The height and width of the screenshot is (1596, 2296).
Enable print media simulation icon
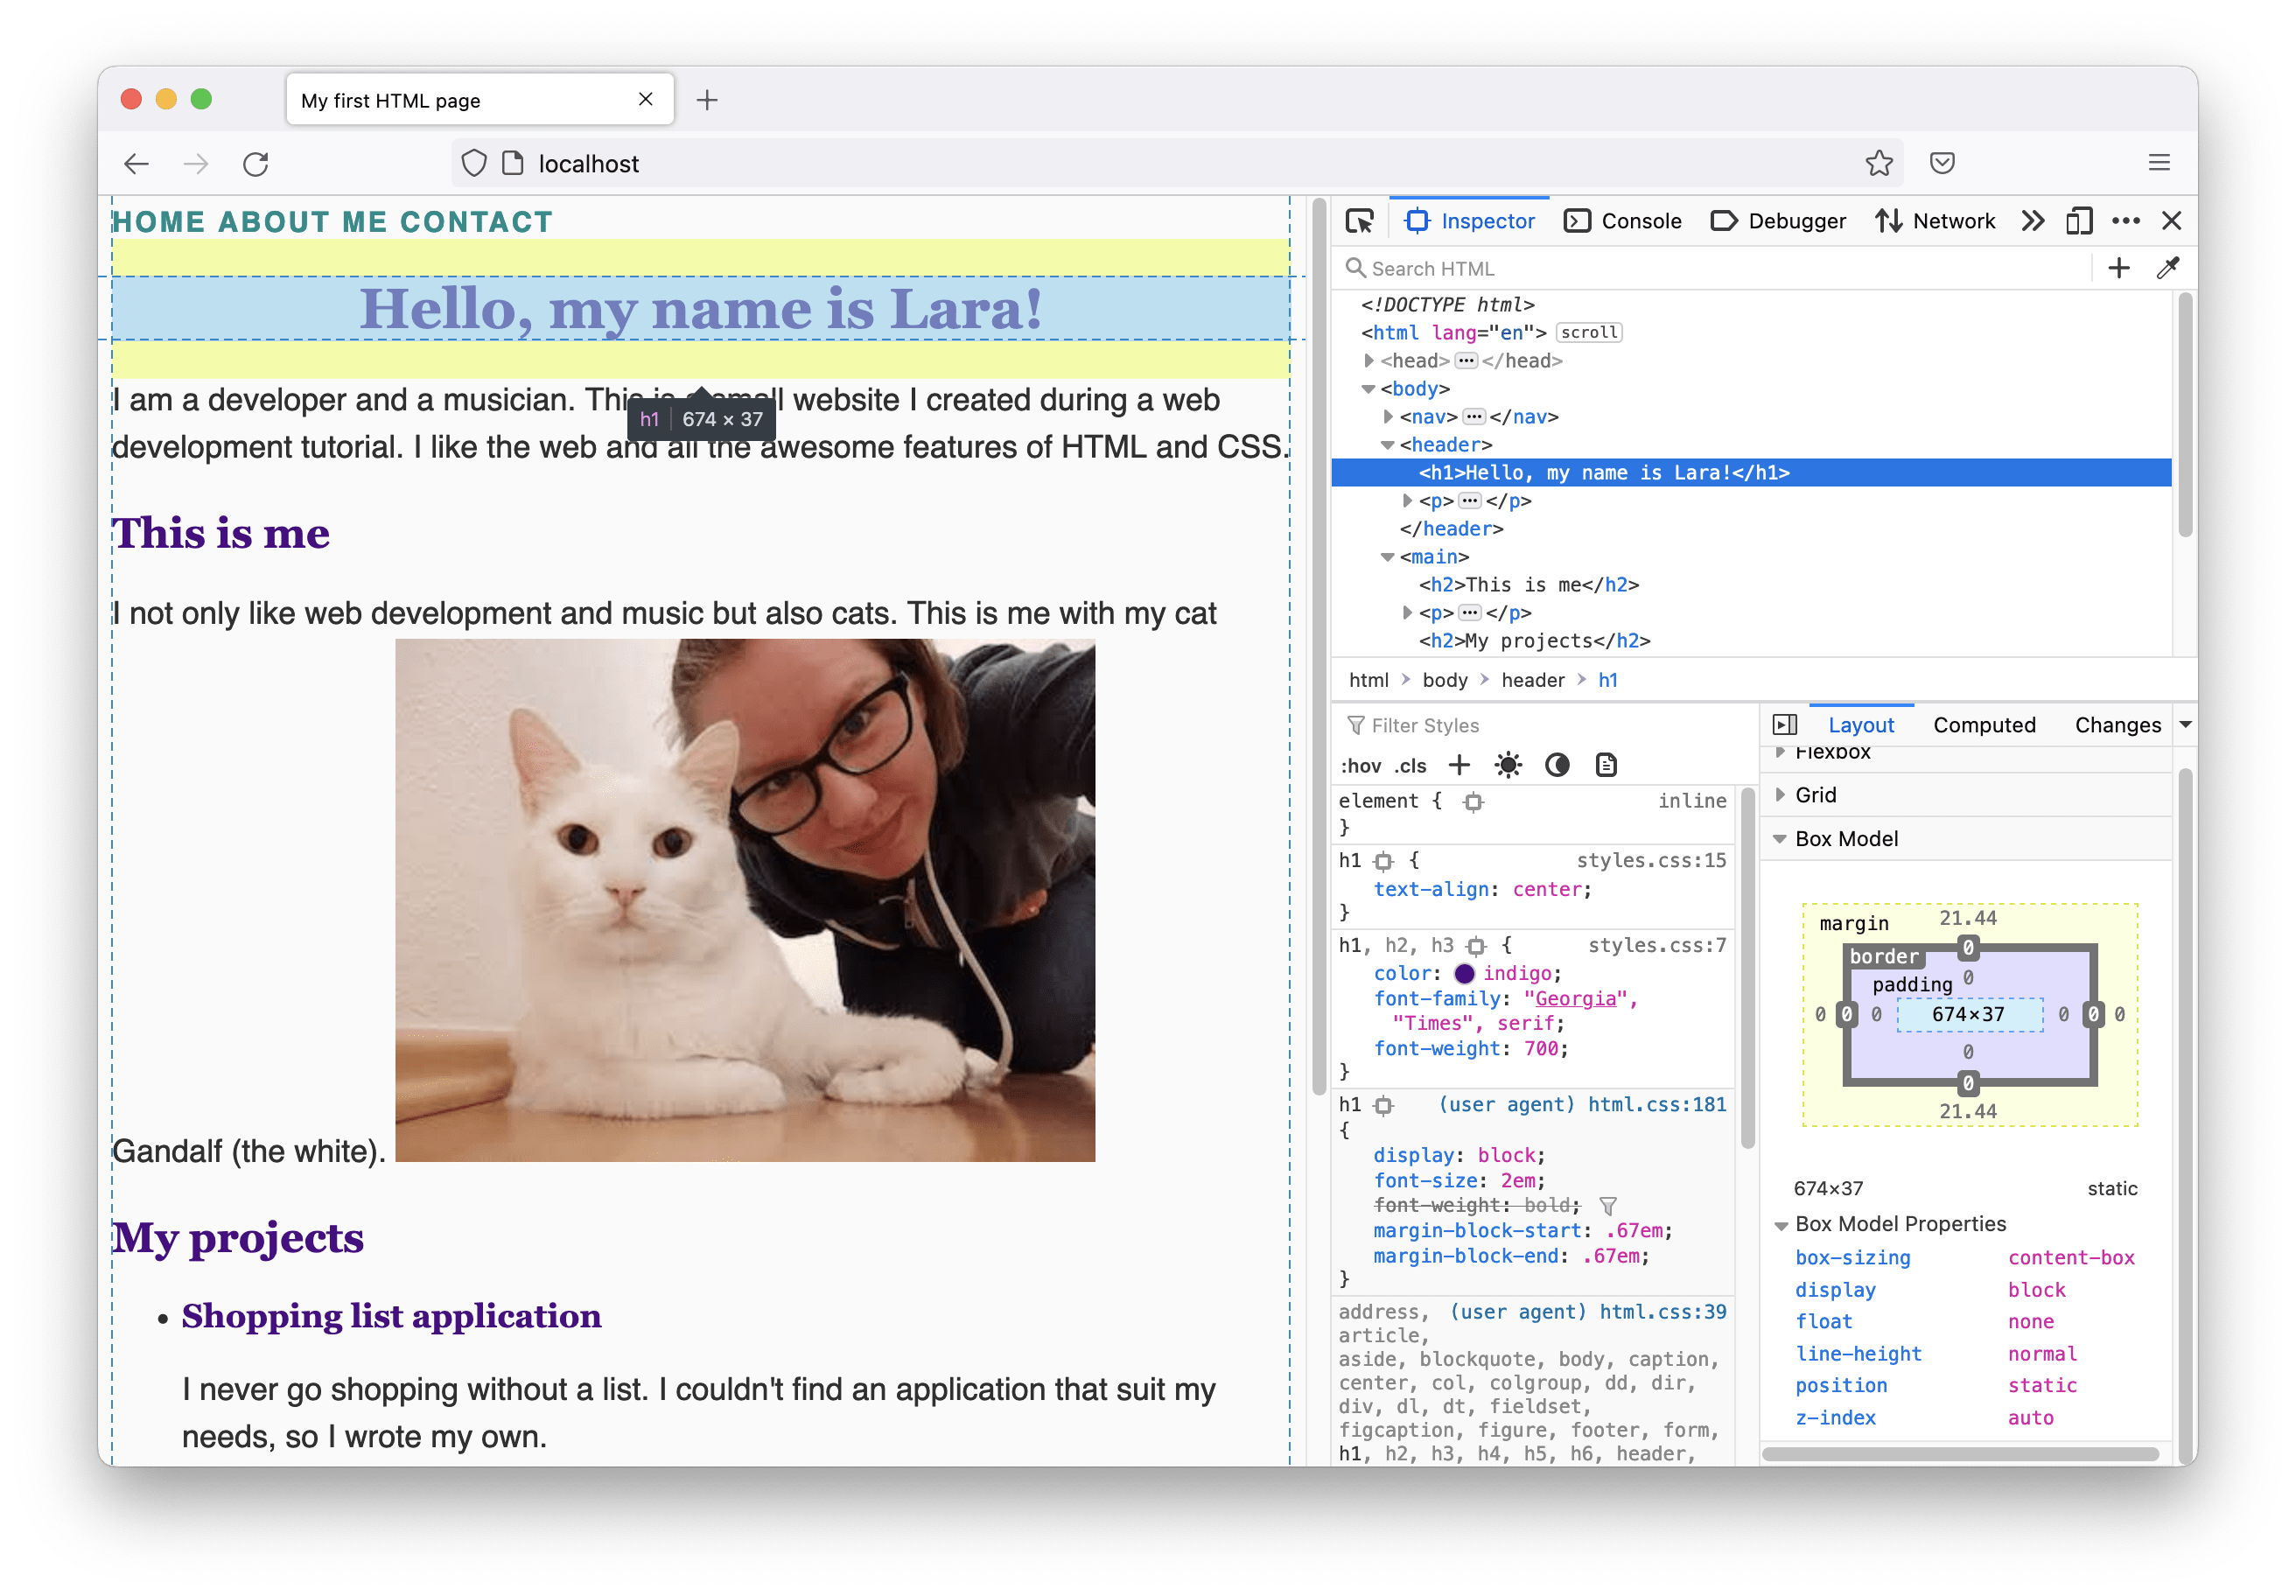click(x=1606, y=765)
